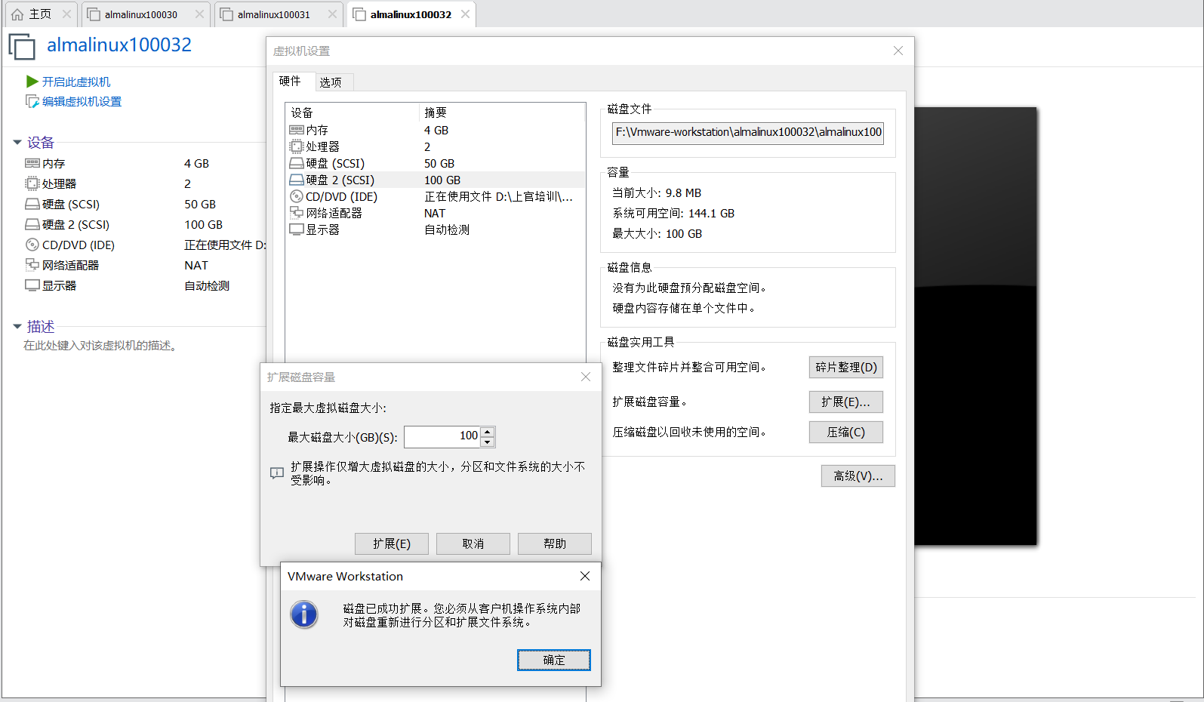The image size is (1204, 702).
Task: Click the 网络适配器 icon in the settings hardware list
Action: point(296,213)
